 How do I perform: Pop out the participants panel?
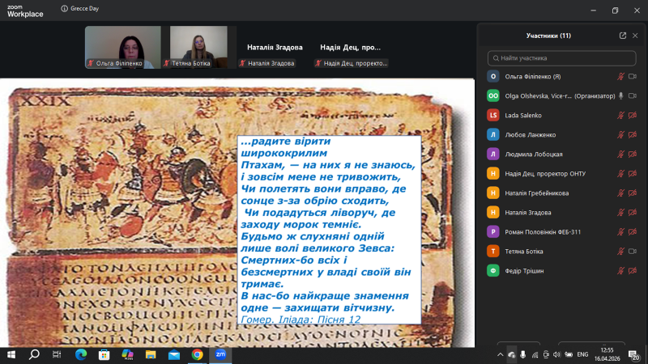622,36
